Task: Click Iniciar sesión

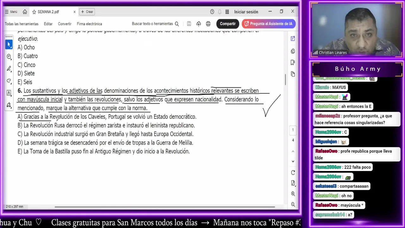Action: coord(246,12)
